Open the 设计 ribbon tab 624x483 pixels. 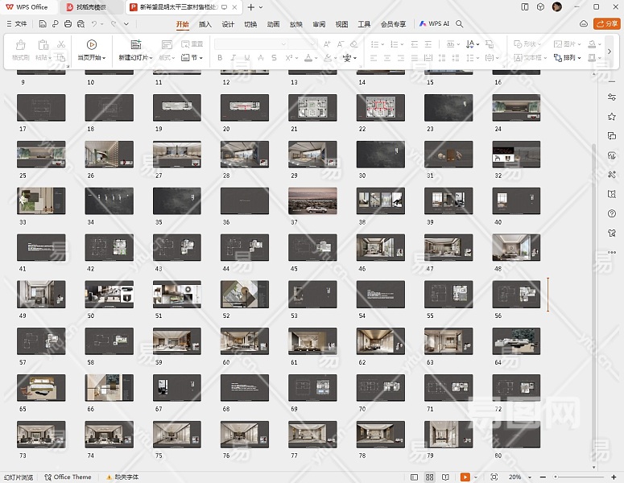click(x=228, y=24)
